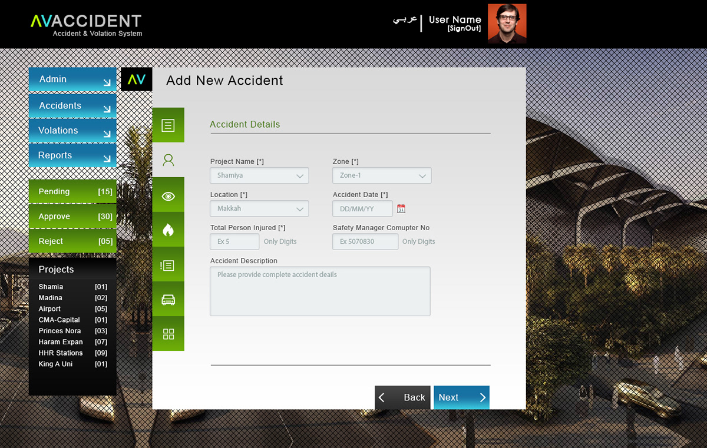Open the Zone dropdown
Screen dimensions: 707x448
pyautogui.click(x=382, y=175)
